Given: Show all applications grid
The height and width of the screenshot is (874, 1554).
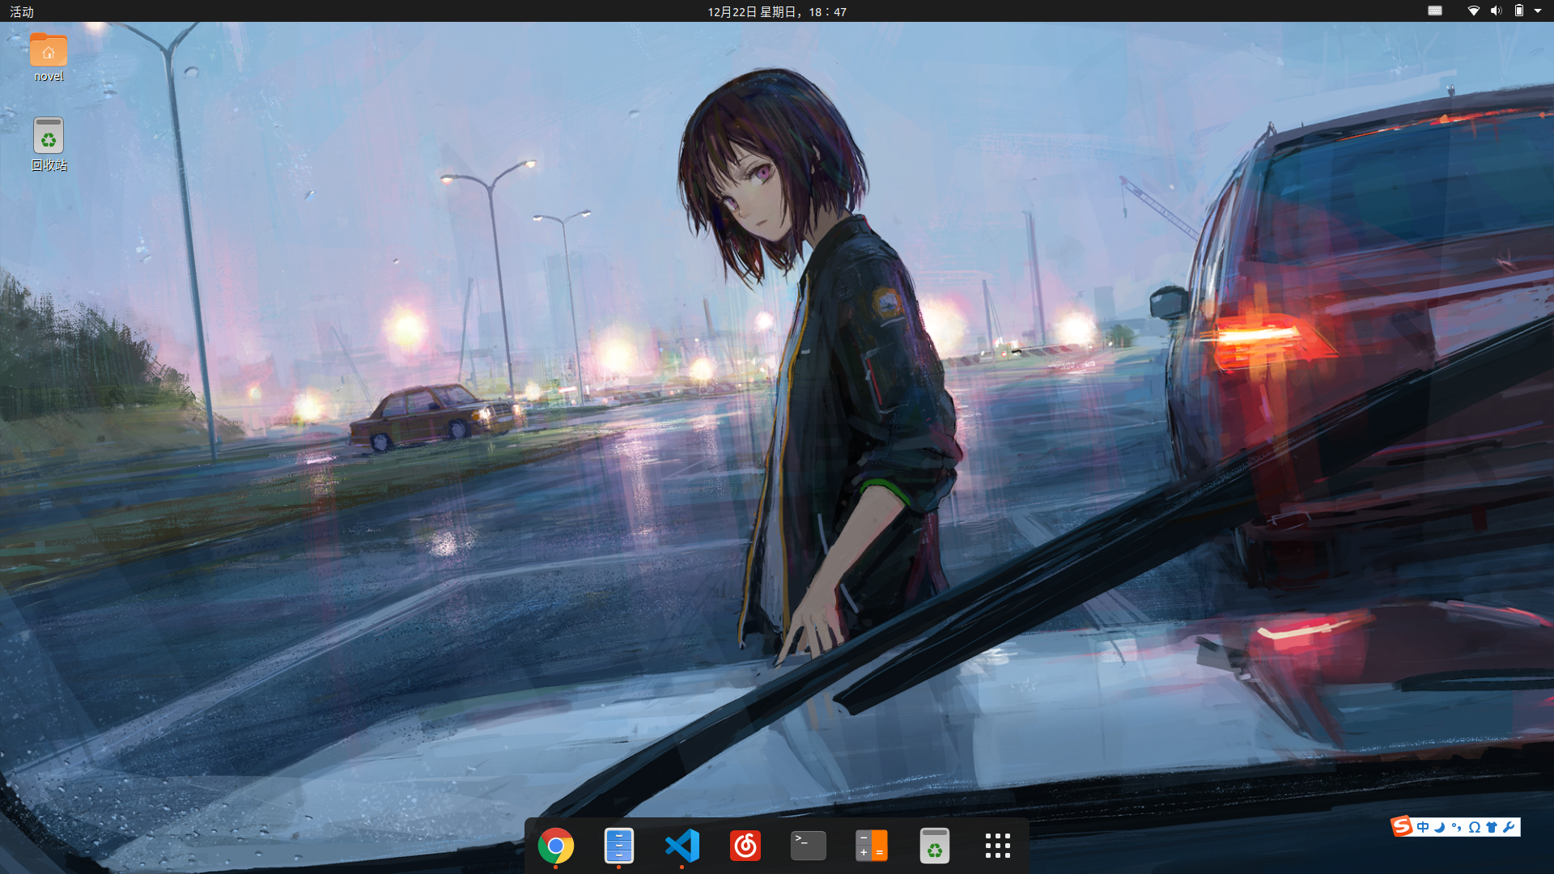Looking at the screenshot, I should point(997,846).
